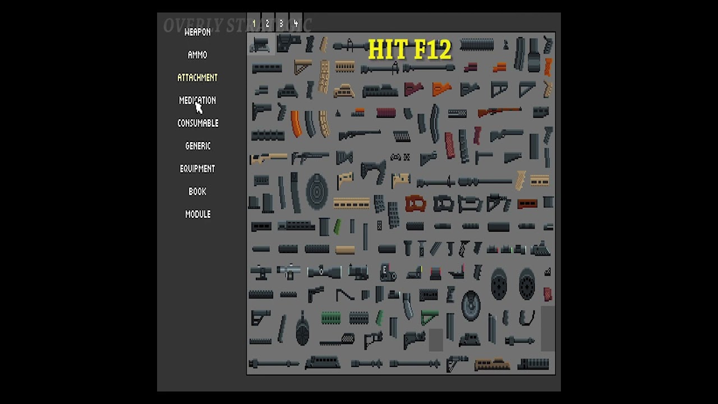
Task: Open the Weapon category
Action: coord(197,32)
